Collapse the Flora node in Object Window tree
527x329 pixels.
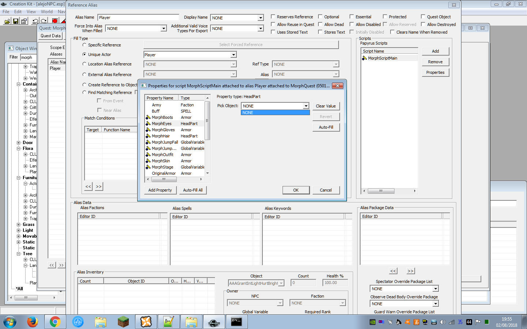(x=18, y=148)
